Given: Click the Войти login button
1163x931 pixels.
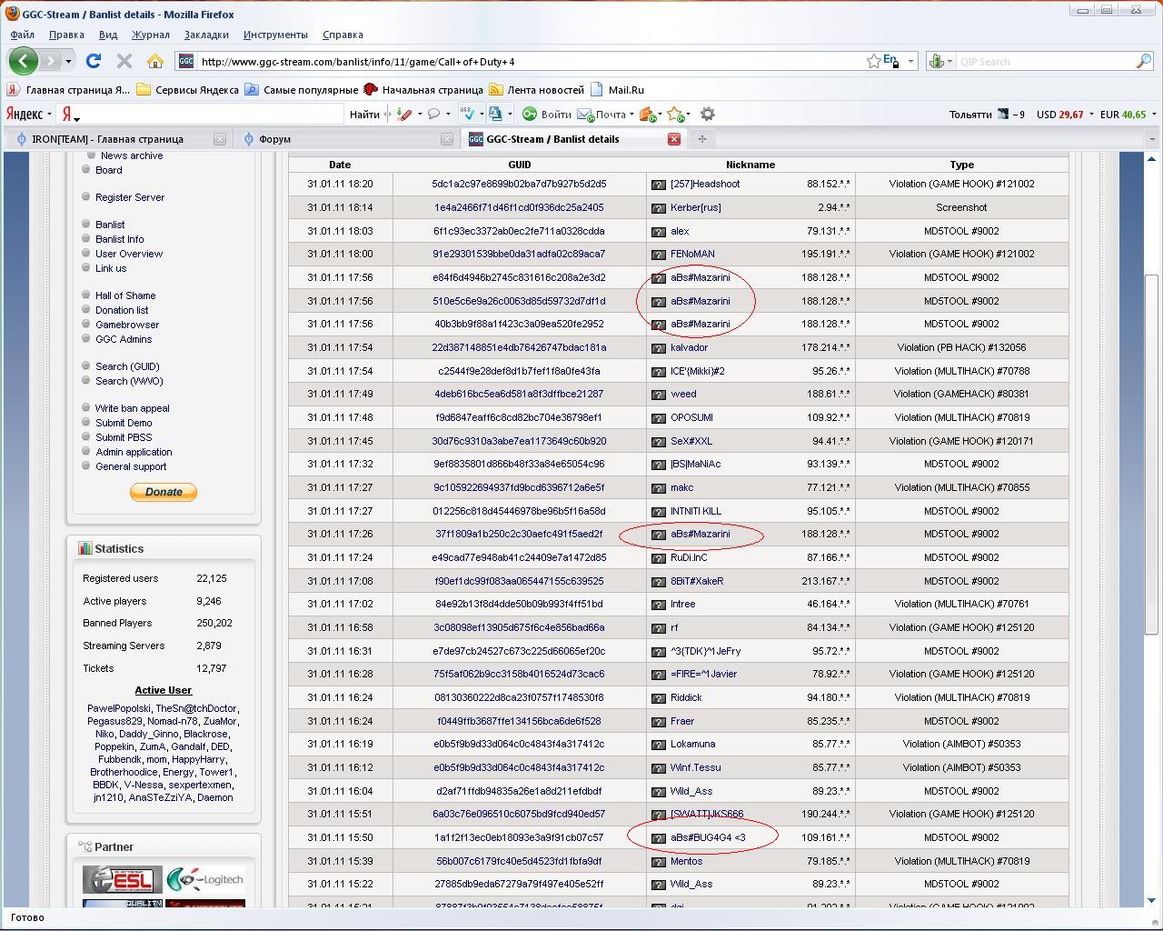Looking at the screenshot, I should tap(547, 114).
